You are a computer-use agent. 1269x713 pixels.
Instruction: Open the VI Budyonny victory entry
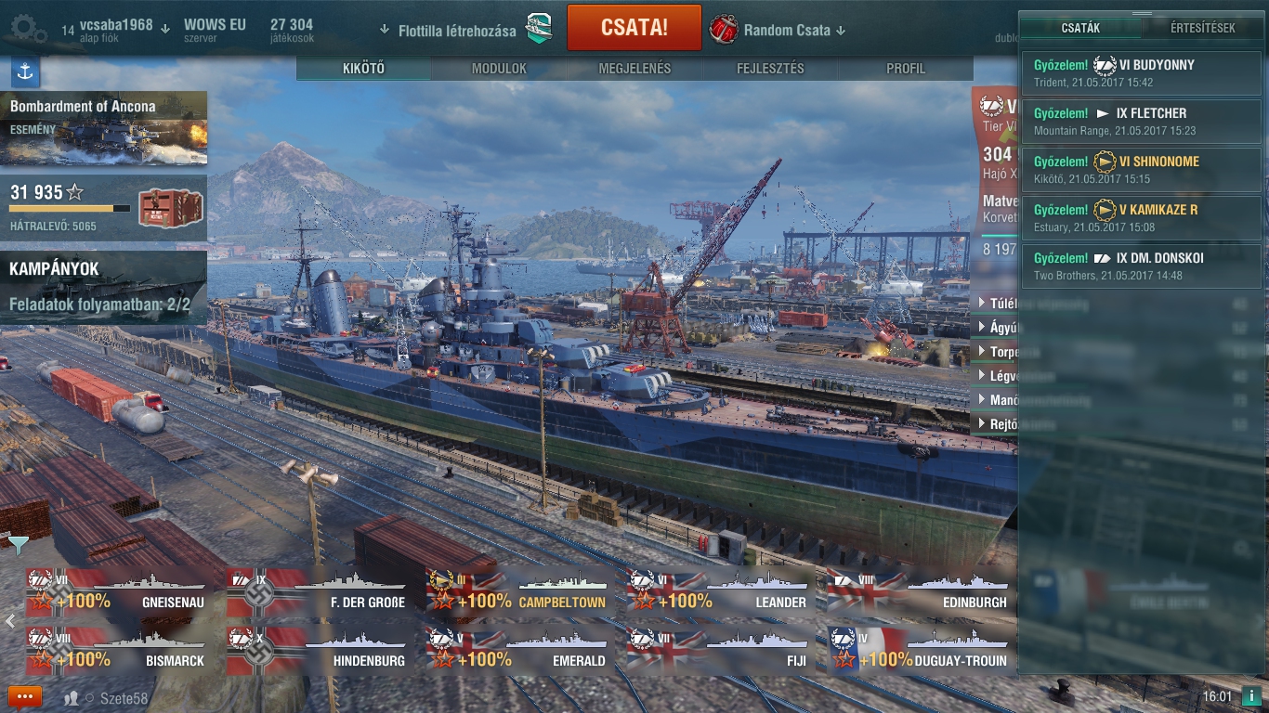point(1142,73)
